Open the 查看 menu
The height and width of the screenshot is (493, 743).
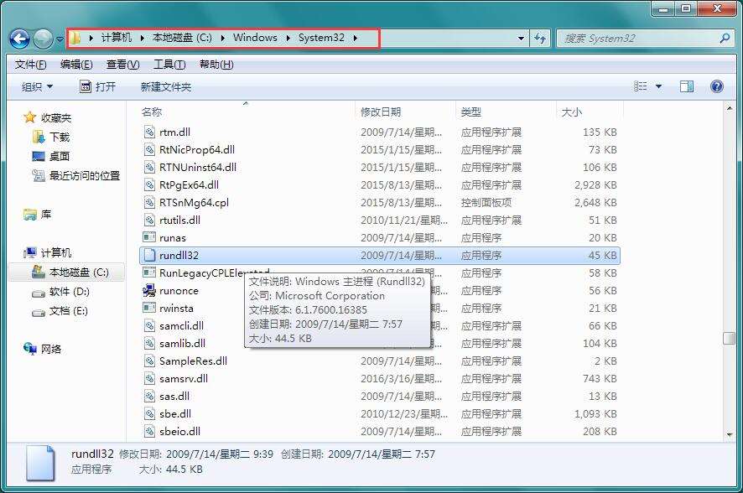point(121,64)
